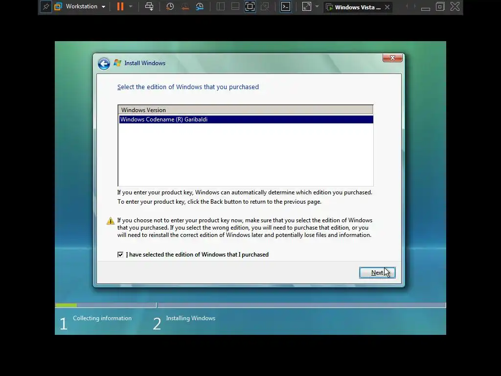The width and height of the screenshot is (501, 376).
Task: Take a snapshot of the VM
Action: pos(170,7)
